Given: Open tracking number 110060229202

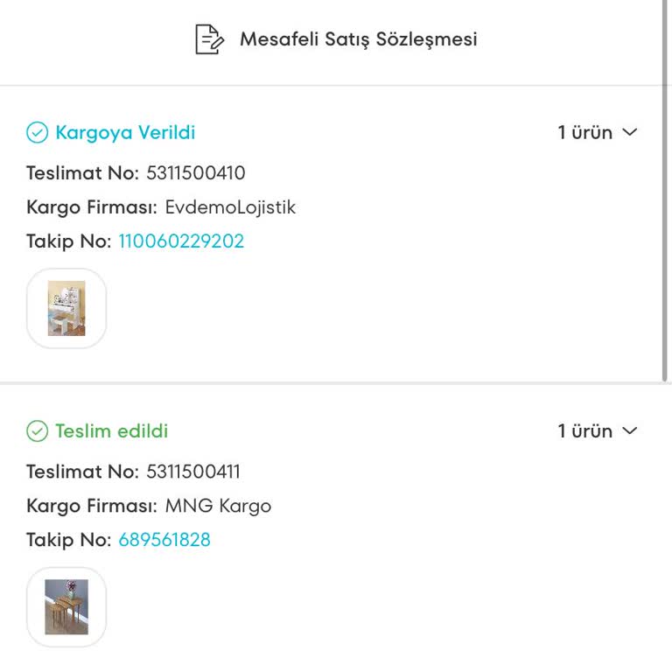Looking at the screenshot, I should [x=181, y=241].
